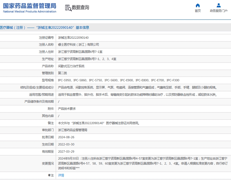
Task: Click the structure description starting 产品由电源
Action: click(x=138, y=87)
